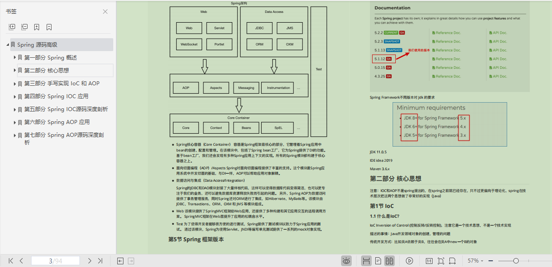Screen dimensions: 552x267
Task: Click the Minimum requirements title
Action: [431, 108]
